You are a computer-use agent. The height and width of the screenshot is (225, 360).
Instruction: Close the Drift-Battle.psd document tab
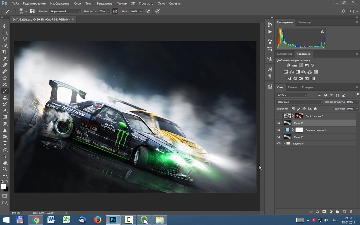coord(73,19)
